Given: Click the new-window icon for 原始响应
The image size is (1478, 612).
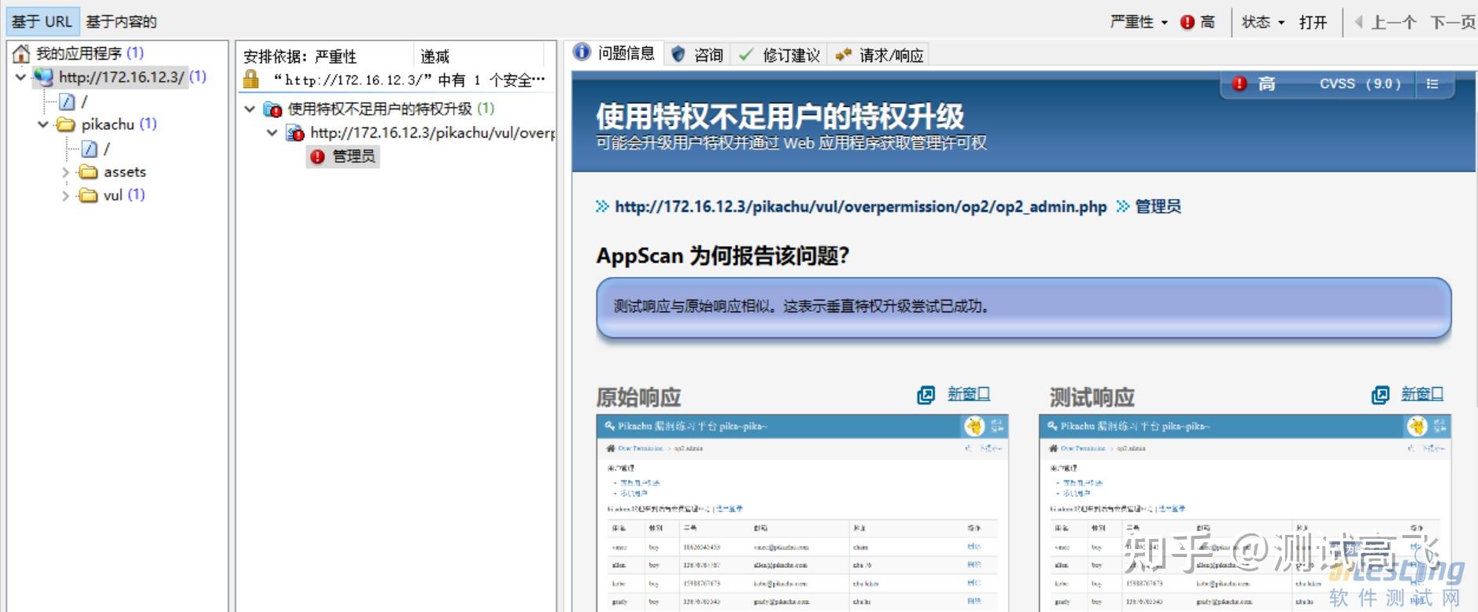Looking at the screenshot, I should 926,395.
